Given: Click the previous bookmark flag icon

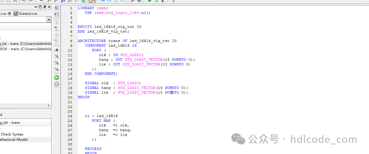Looking at the screenshot, I should (56, 63).
